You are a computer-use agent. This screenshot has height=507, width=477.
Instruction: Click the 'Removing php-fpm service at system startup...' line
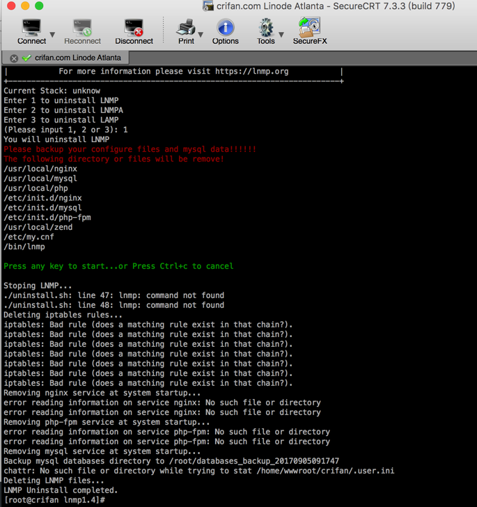[107, 422]
